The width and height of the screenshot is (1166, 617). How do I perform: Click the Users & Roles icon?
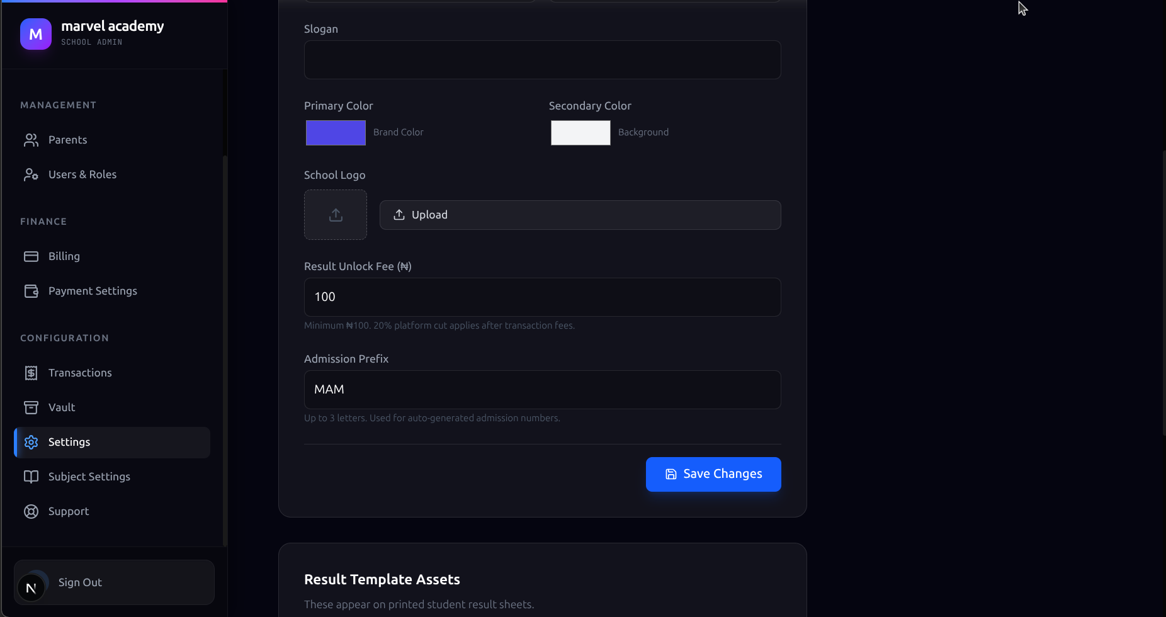point(31,174)
